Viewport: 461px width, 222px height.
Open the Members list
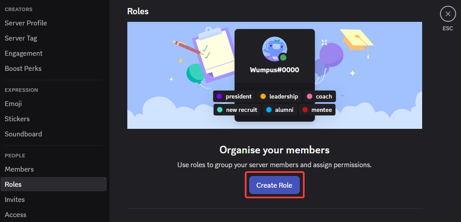click(x=19, y=169)
